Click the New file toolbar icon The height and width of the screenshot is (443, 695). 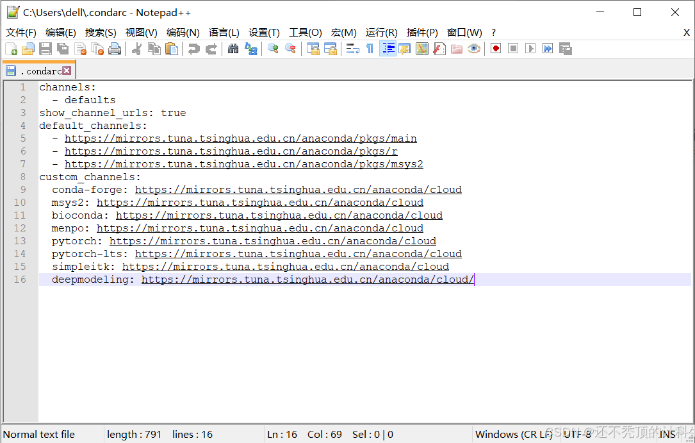[x=12, y=49]
